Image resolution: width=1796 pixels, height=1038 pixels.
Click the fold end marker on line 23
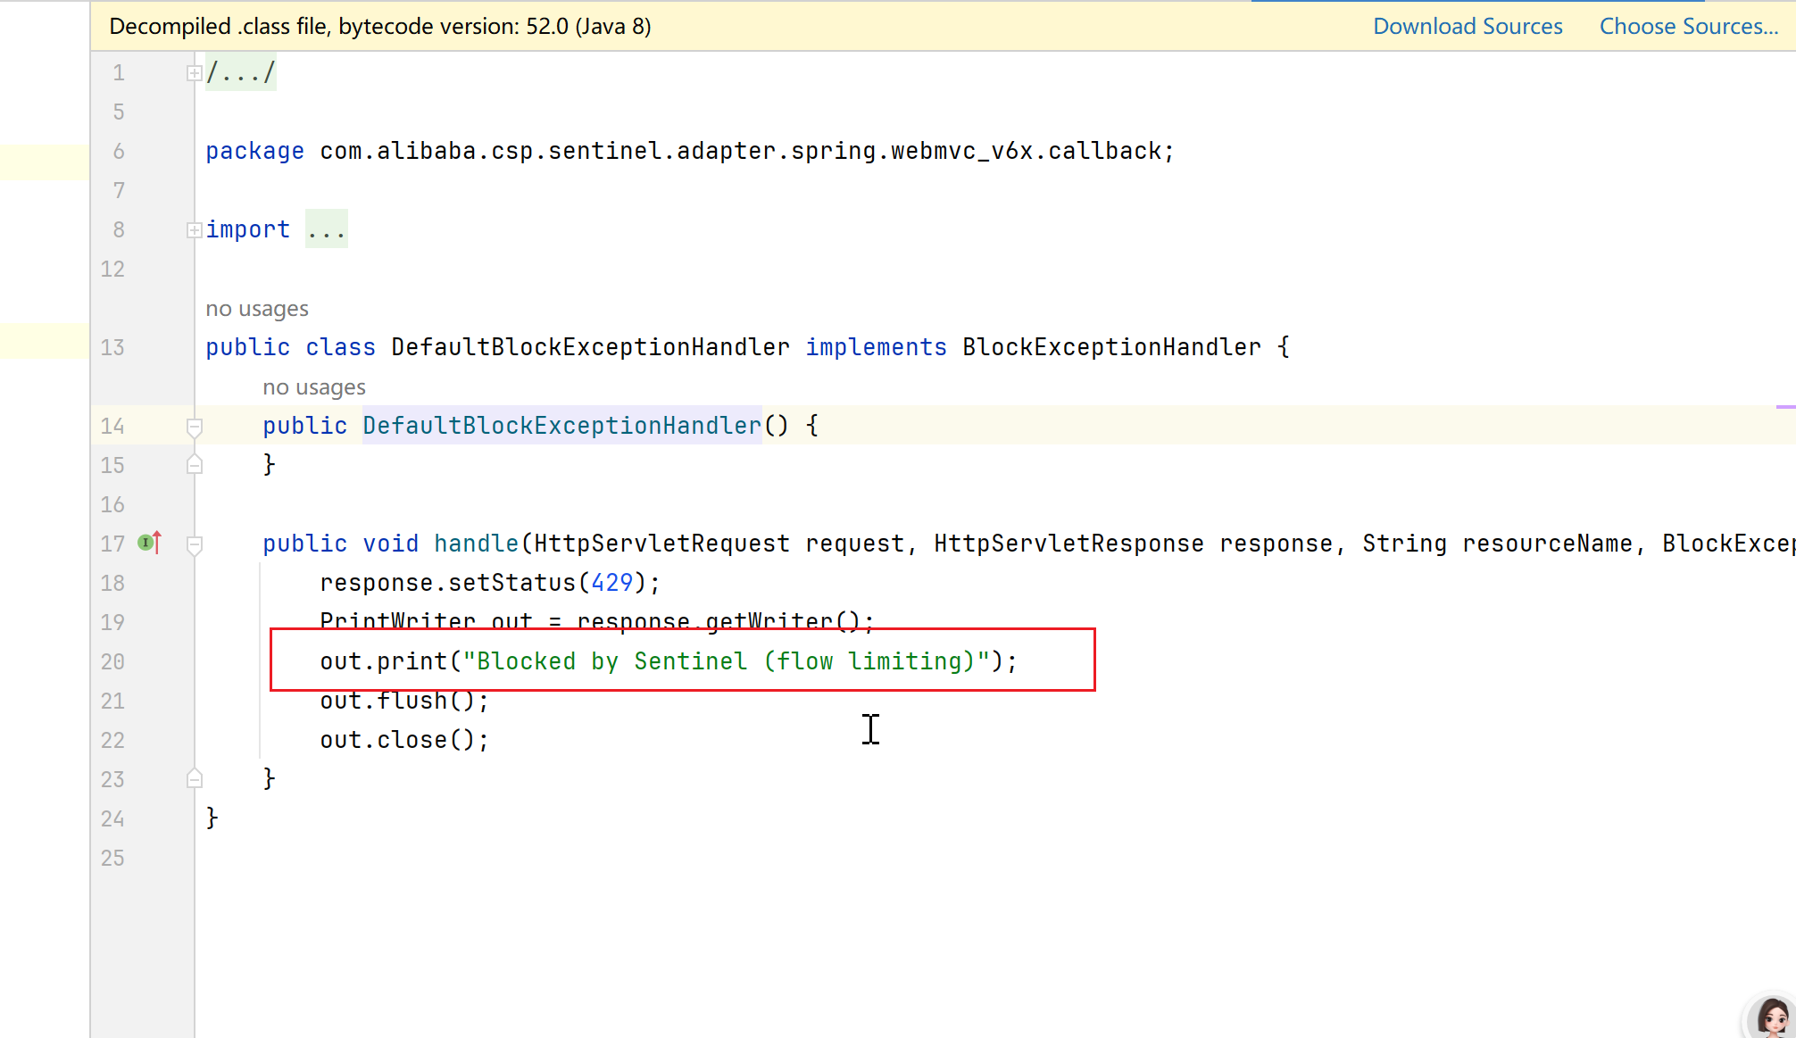194,779
